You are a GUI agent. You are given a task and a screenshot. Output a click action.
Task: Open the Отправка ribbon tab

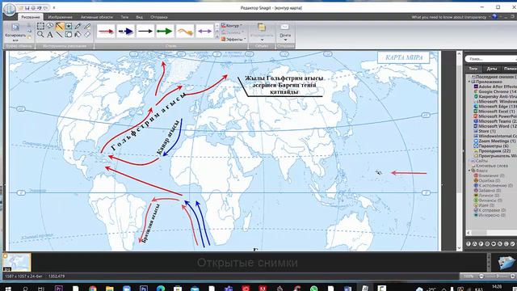(x=159, y=17)
